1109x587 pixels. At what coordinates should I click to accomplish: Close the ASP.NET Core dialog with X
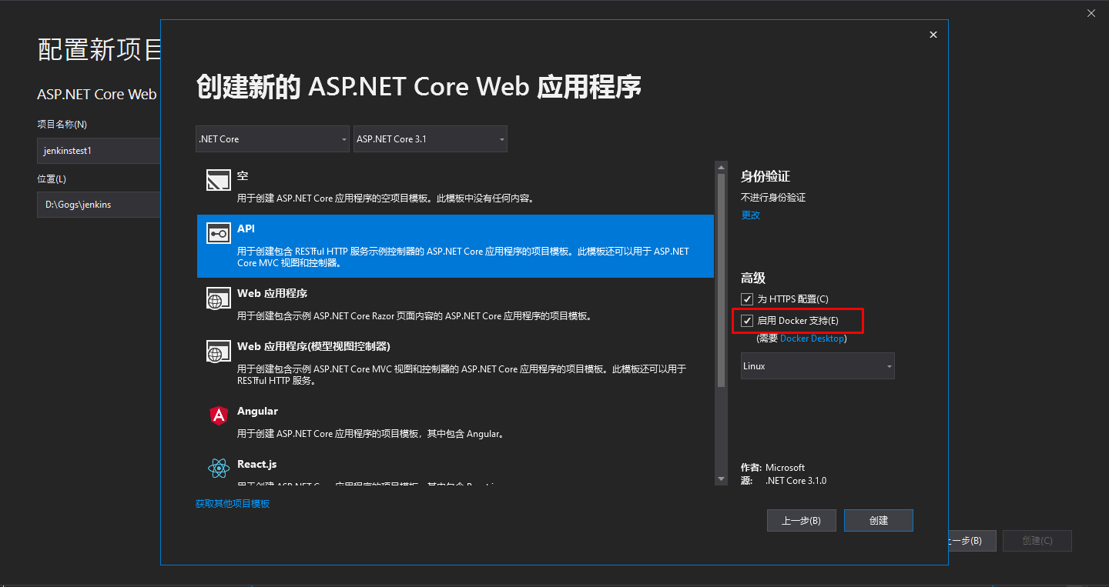pyautogui.click(x=933, y=35)
